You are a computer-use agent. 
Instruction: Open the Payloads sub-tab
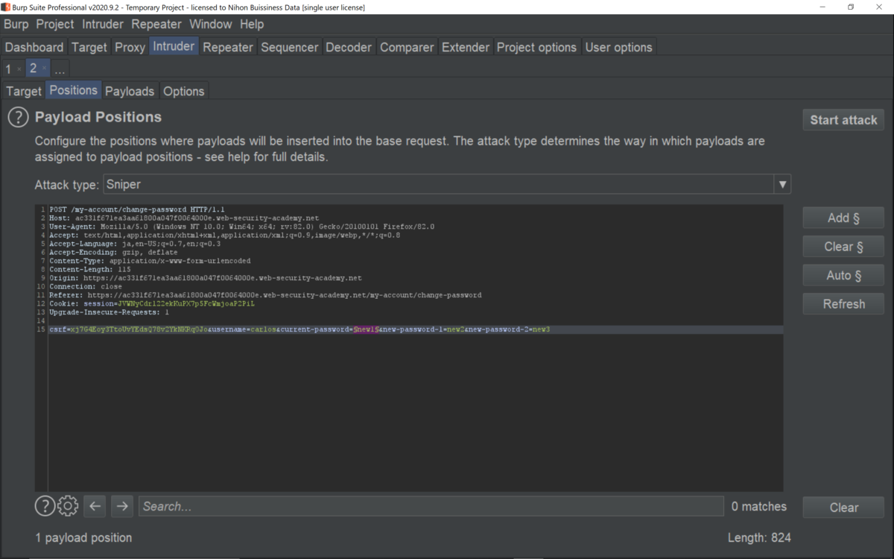click(130, 91)
